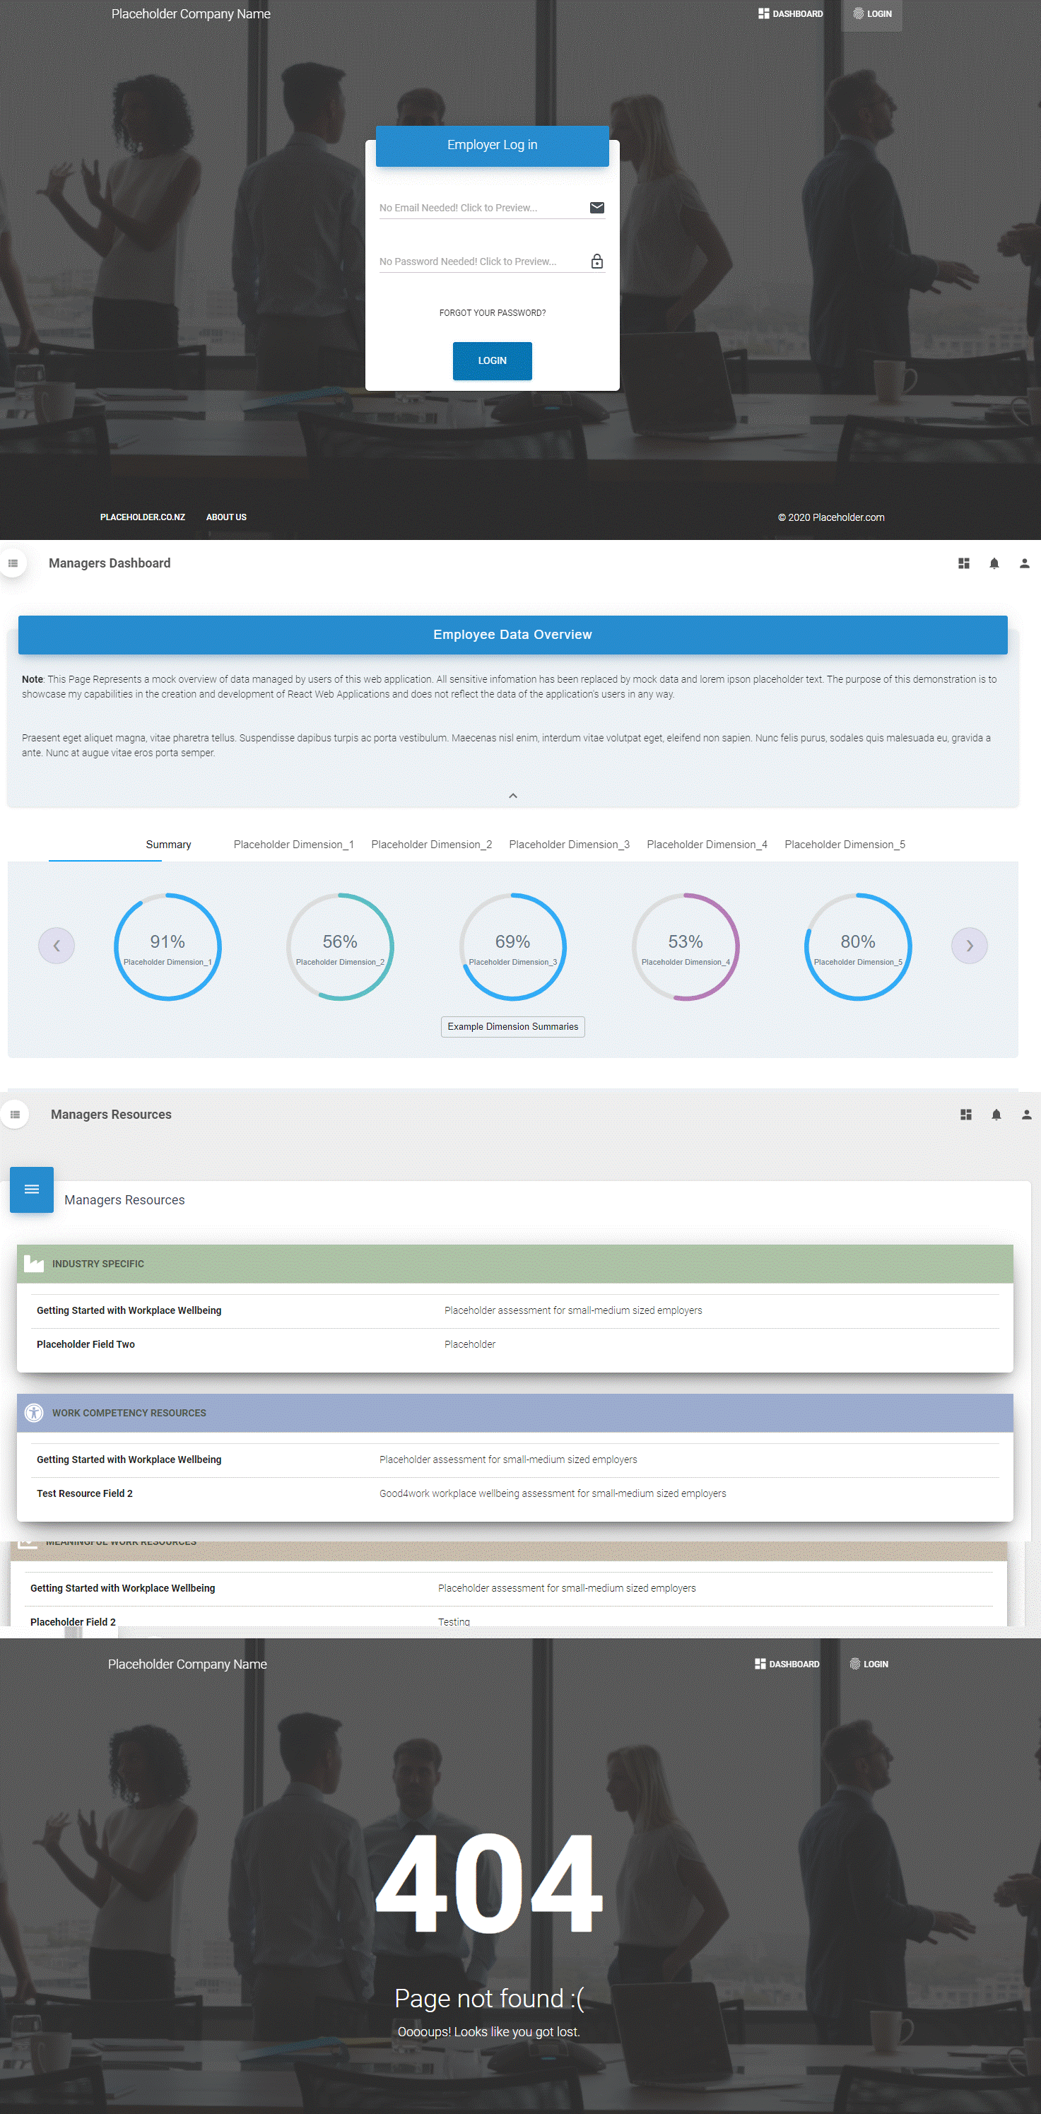Click dashboard grid icon in Managers Dashboard header
1041x2114 pixels.
(x=963, y=564)
